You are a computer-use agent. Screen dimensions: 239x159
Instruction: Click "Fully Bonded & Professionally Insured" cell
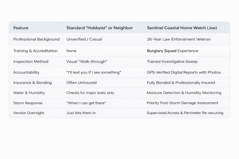coord(181,82)
